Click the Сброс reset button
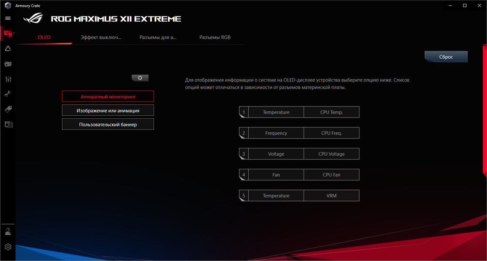The height and width of the screenshot is (261, 487). point(446,57)
